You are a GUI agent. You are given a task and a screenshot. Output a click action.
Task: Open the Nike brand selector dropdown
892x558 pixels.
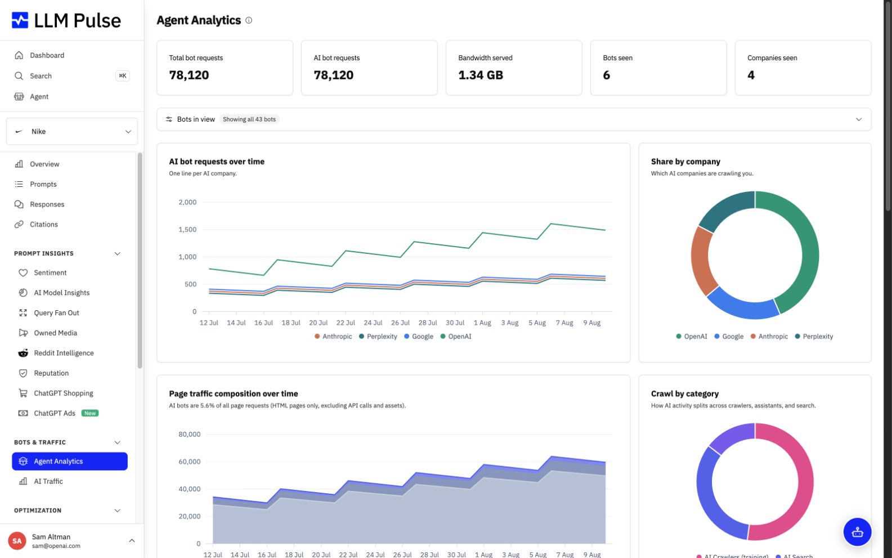click(x=72, y=131)
